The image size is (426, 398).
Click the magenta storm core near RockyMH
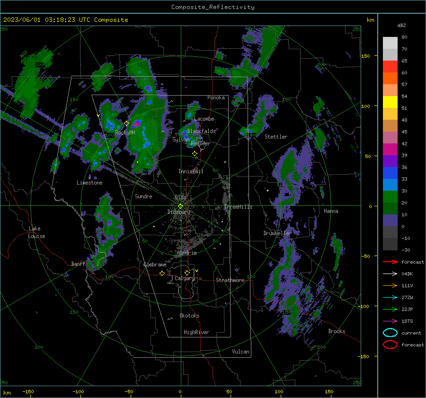coord(136,124)
